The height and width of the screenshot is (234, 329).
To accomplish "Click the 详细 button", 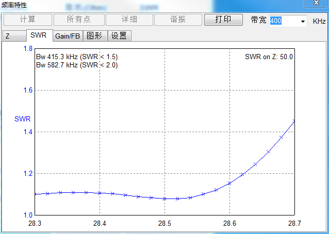I will click(129, 20).
